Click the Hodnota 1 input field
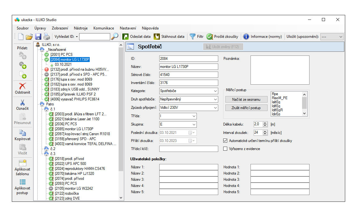 point(280,167)
